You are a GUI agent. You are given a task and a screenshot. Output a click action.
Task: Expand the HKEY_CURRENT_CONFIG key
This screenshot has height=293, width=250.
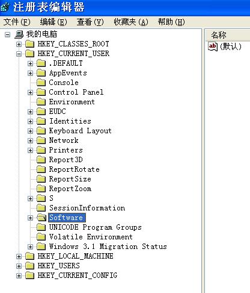pos(19,276)
